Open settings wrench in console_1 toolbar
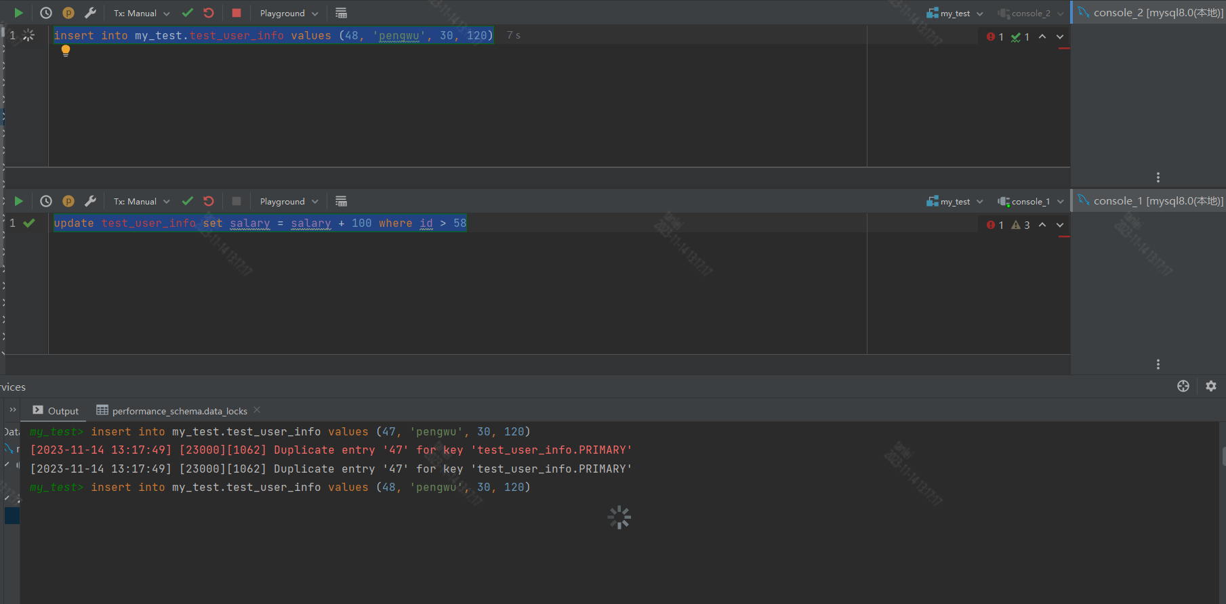1226x604 pixels. (x=90, y=201)
